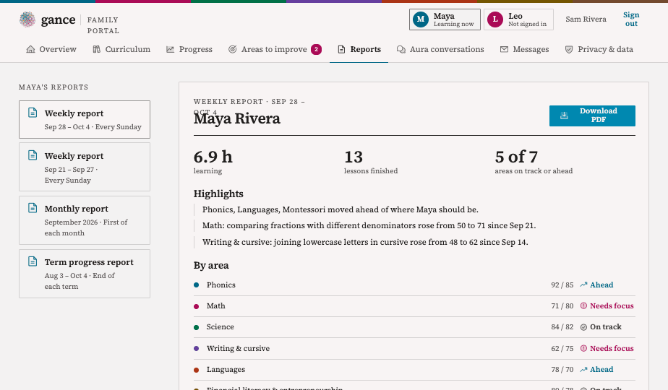
Task: Click the Languages area name
Action: click(x=226, y=370)
